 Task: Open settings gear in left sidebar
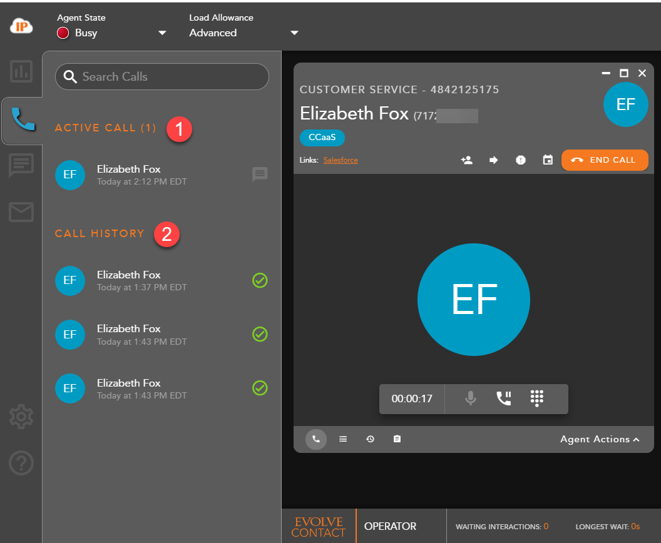[x=21, y=416]
